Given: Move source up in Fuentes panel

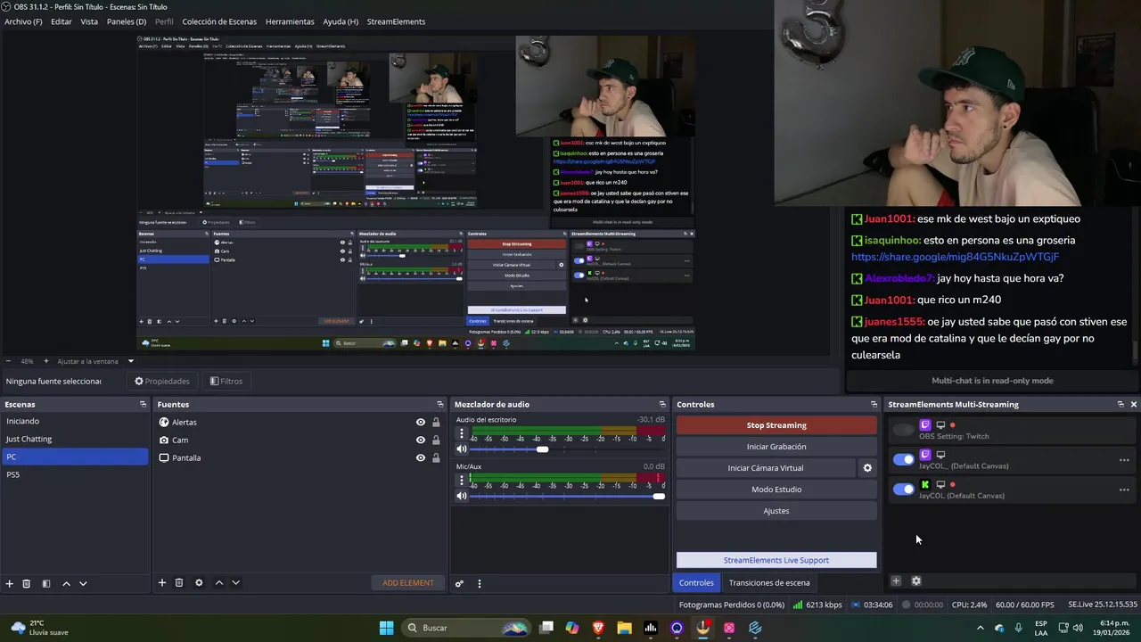Looking at the screenshot, I should coord(219,583).
